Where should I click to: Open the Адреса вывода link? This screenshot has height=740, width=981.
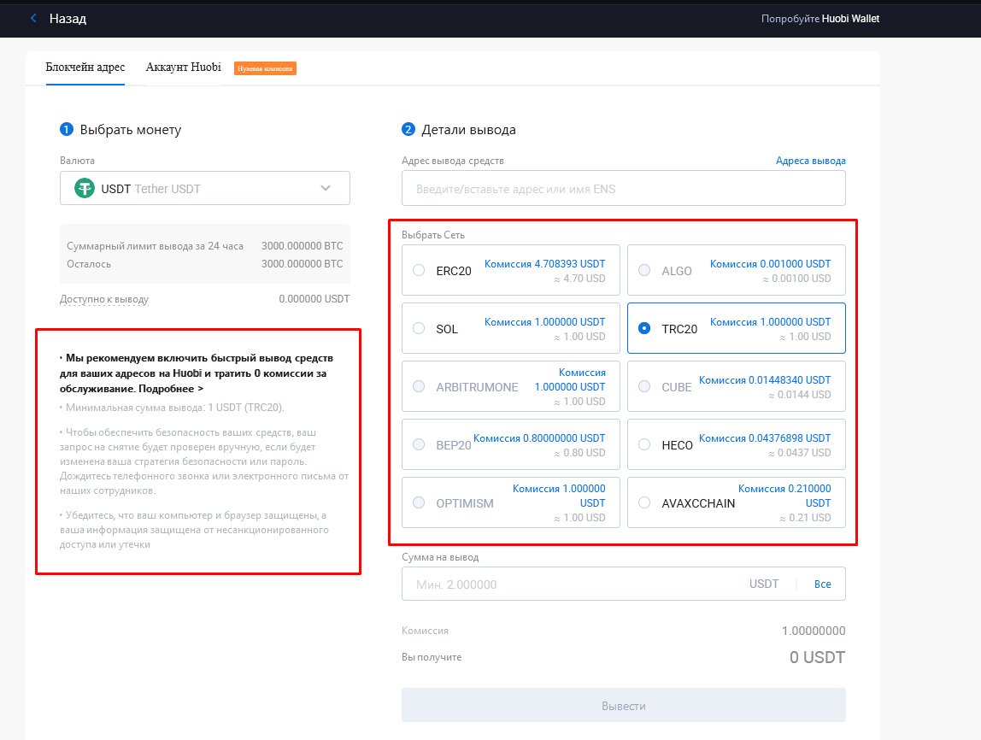coord(810,161)
